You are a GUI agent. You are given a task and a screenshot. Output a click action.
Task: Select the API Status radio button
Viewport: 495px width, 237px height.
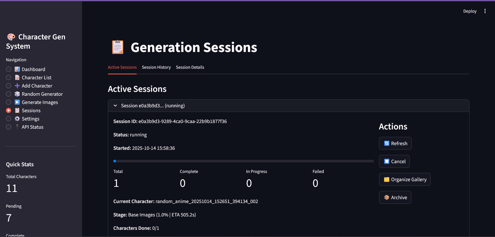[x=9, y=127]
